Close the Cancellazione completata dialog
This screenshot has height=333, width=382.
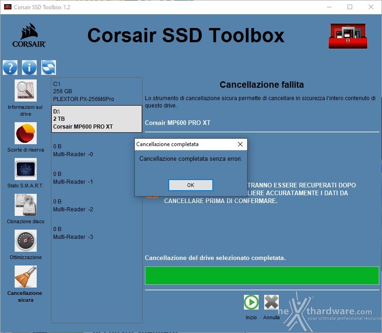click(240, 144)
